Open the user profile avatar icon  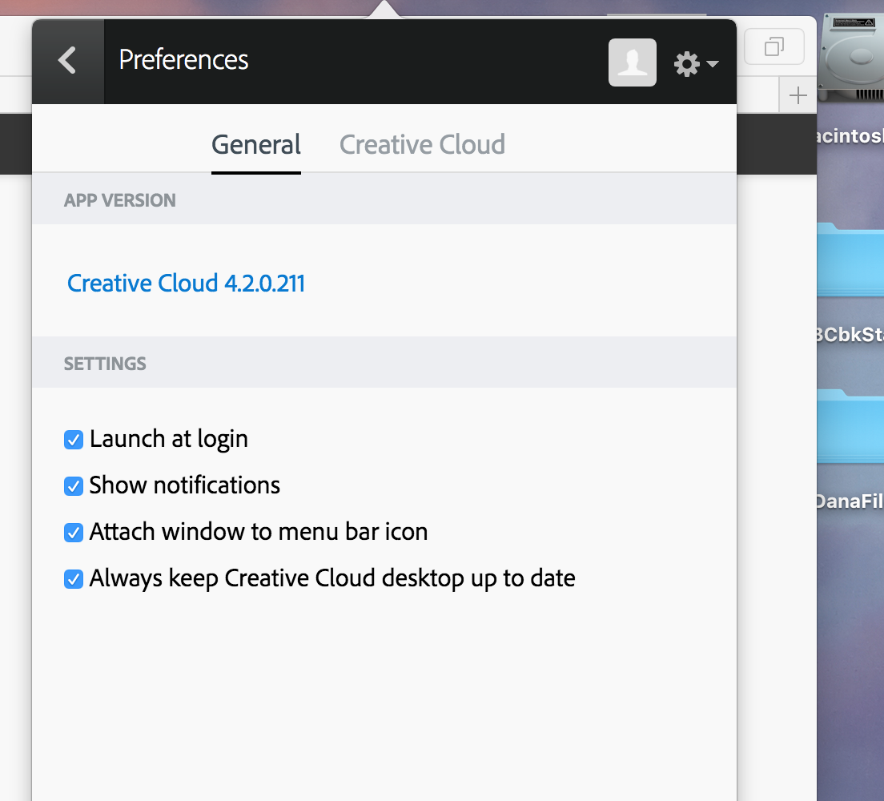pos(633,62)
